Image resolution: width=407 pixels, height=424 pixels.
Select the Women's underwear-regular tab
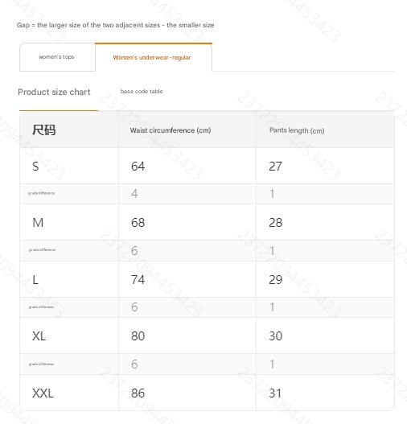[x=154, y=57]
